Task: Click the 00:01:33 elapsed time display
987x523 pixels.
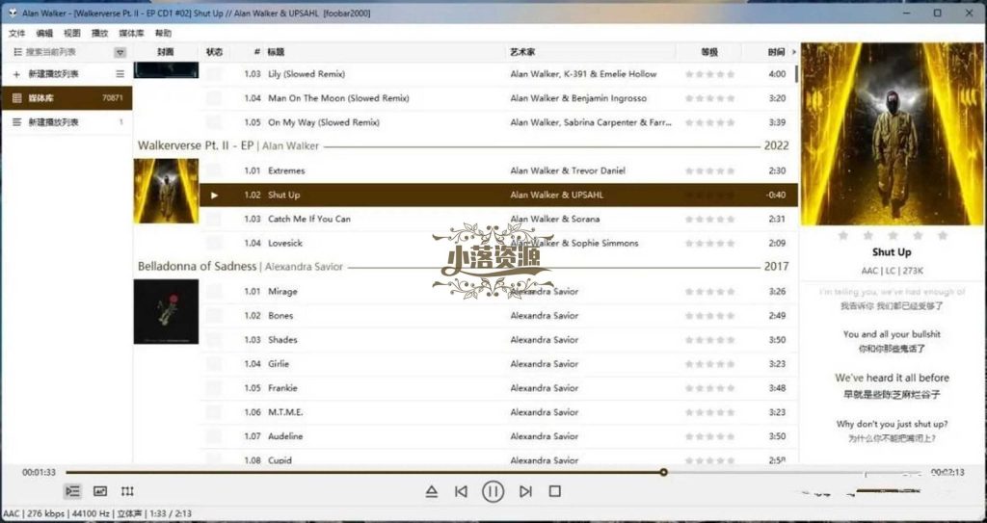Action: tap(39, 473)
